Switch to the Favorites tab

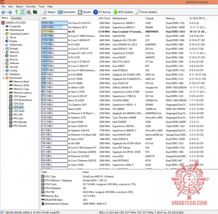click(x=16, y=18)
